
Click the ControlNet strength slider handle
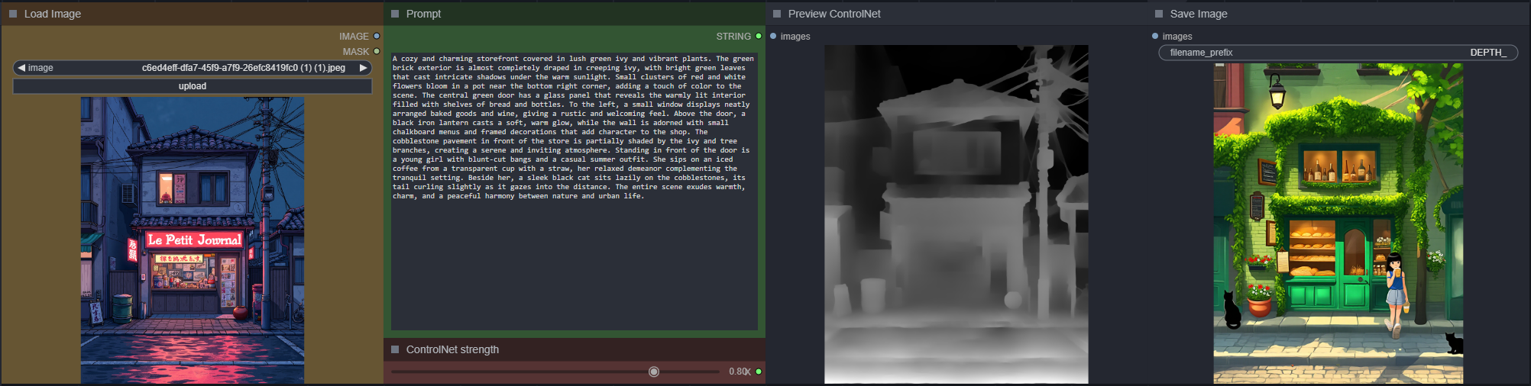(x=654, y=372)
